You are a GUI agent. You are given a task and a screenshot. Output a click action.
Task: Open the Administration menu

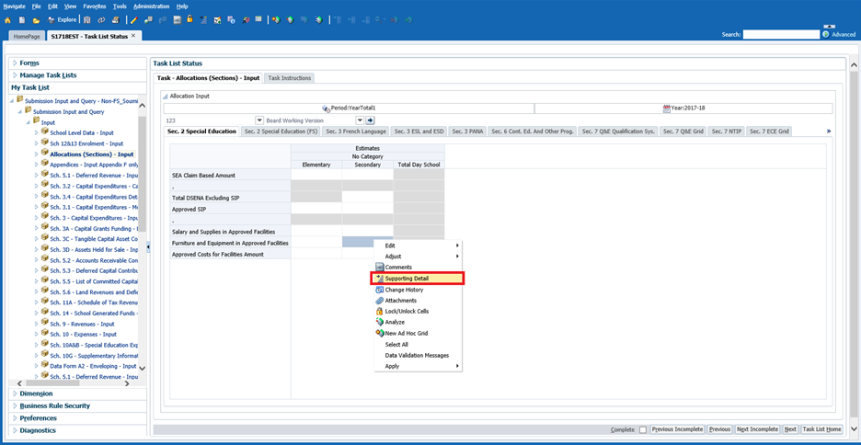(x=151, y=6)
